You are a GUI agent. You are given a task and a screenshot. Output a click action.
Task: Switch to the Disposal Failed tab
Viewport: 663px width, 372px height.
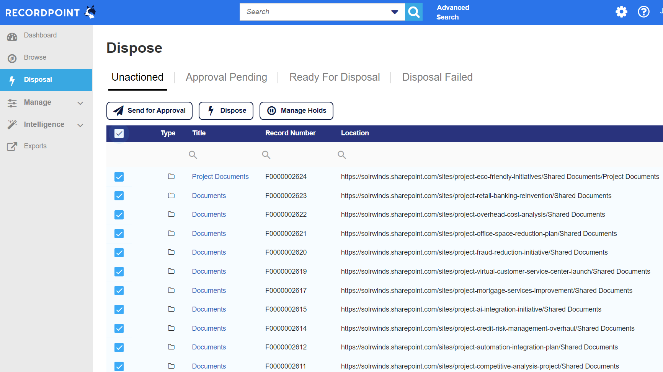(438, 77)
